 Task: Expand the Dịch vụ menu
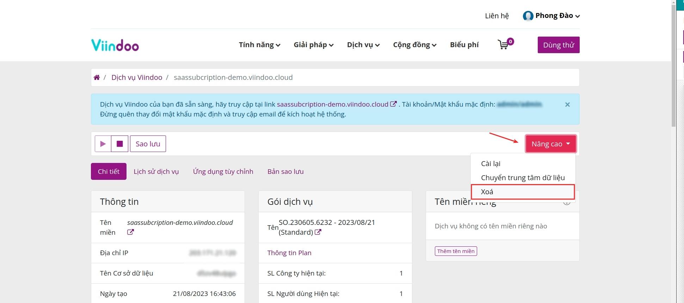(363, 45)
